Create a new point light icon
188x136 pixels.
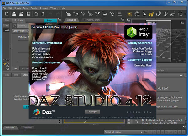pyautogui.click(x=83, y=14)
